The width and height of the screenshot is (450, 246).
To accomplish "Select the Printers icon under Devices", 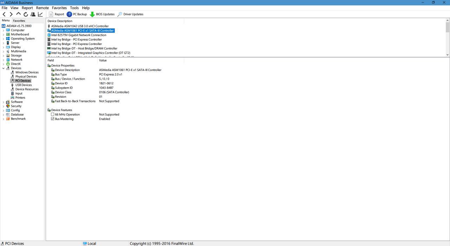I will pos(13,98).
